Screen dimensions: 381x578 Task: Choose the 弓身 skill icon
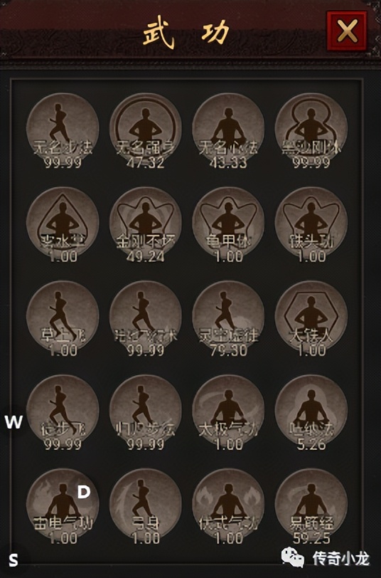(x=146, y=505)
